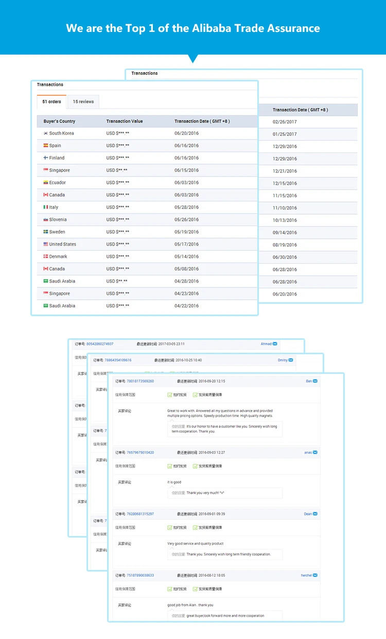This screenshot has width=386, height=639.
Task: Toggle 如约发货 checkbox in order 78018173569260
Action: coord(170,395)
